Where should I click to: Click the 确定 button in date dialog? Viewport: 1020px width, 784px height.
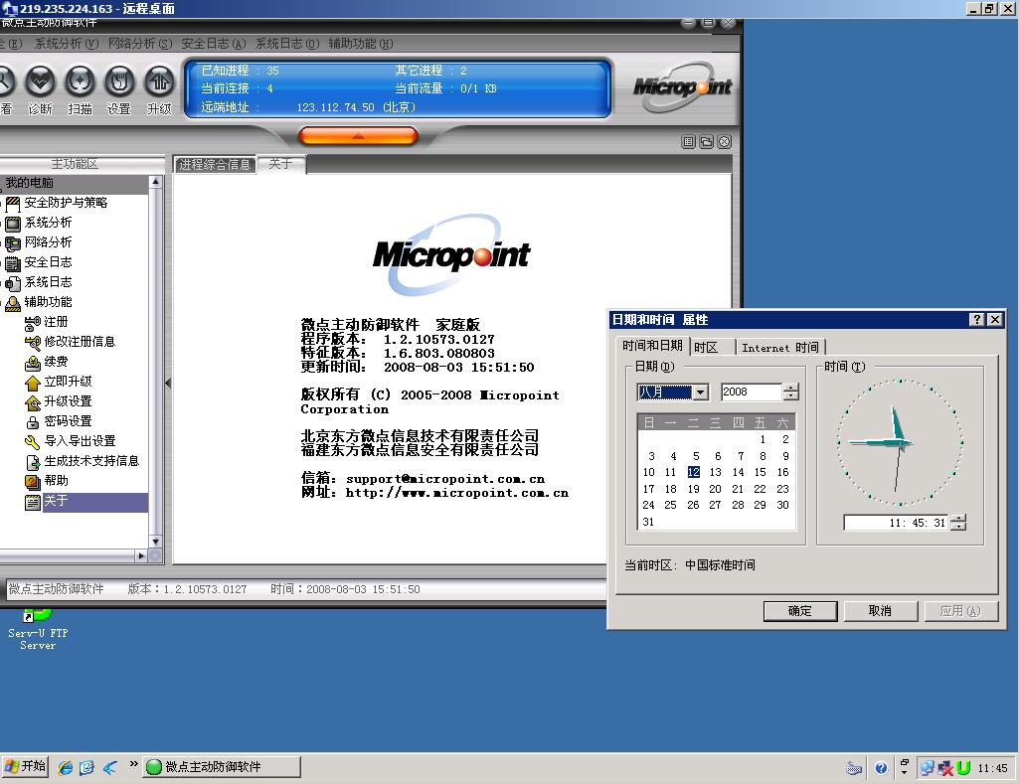(x=799, y=611)
